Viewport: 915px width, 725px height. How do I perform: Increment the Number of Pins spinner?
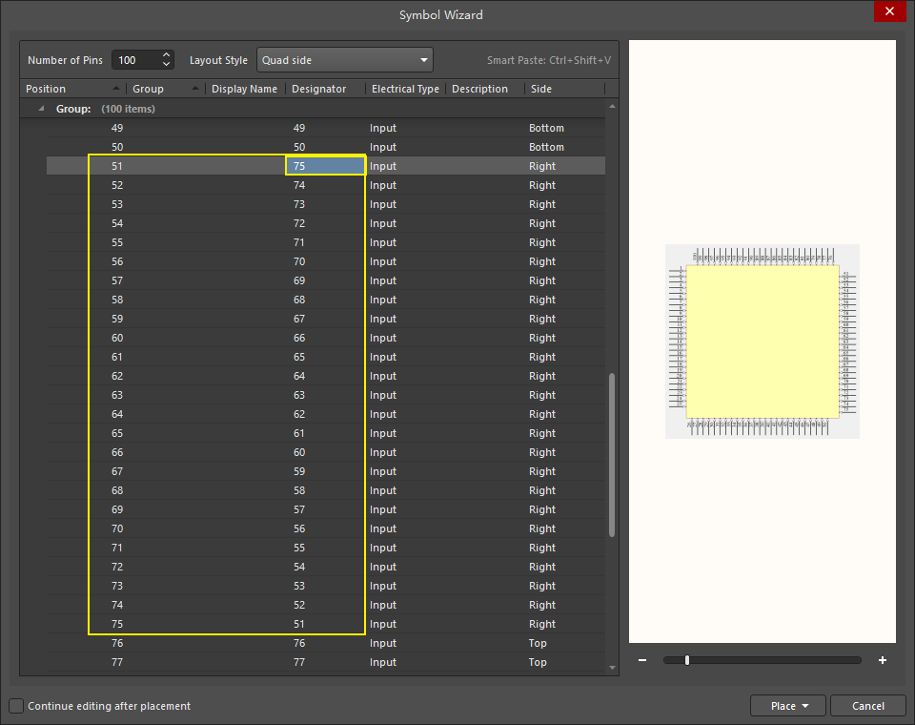point(167,55)
